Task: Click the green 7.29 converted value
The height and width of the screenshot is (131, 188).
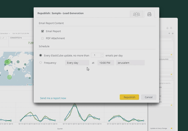Action: pyautogui.click(x=31, y=43)
